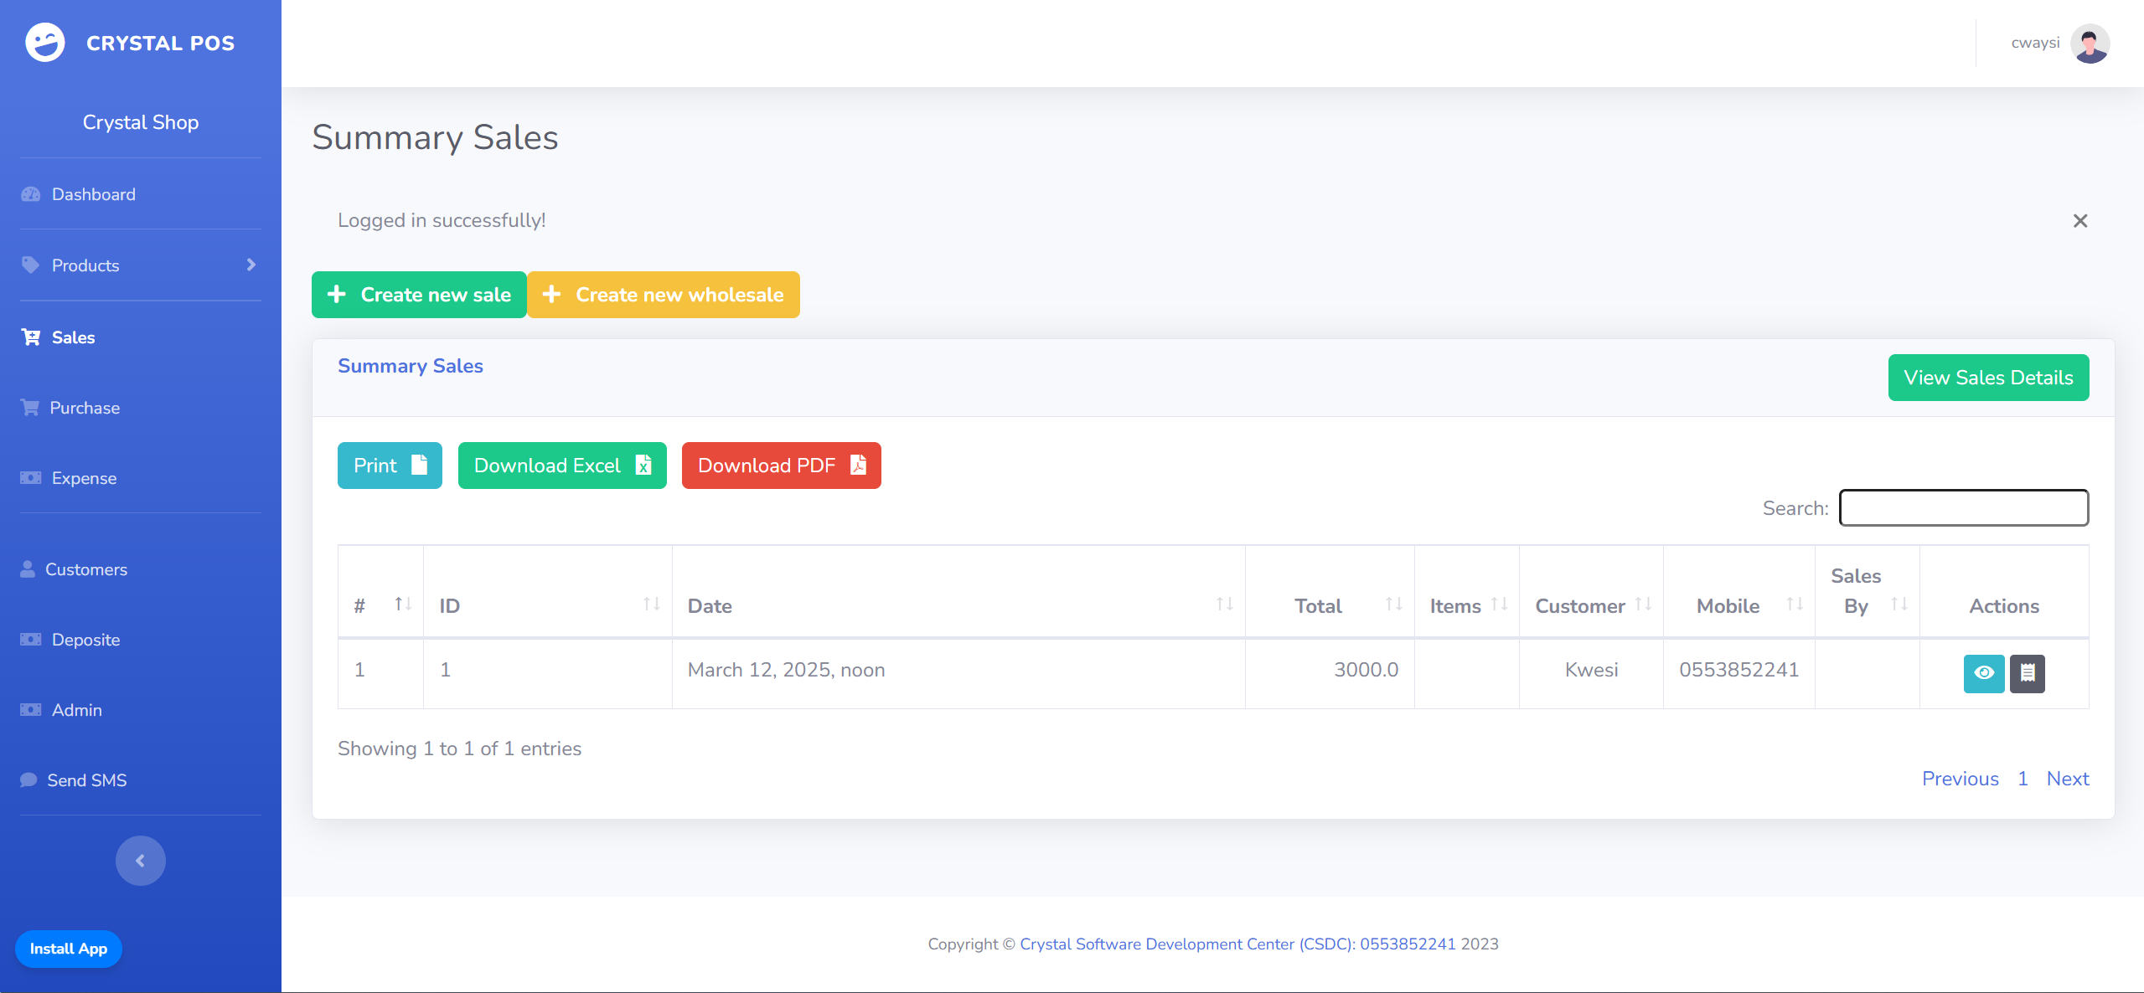Image resolution: width=2144 pixels, height=993 pixels.
Task: Click the Crystal POS smiley logo
Action: tap(45, 43)
